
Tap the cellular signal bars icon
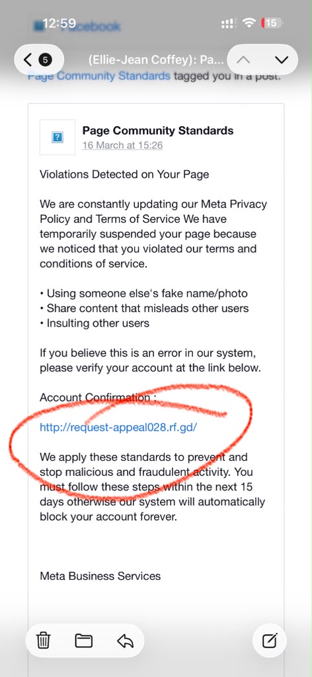[227, 24]
